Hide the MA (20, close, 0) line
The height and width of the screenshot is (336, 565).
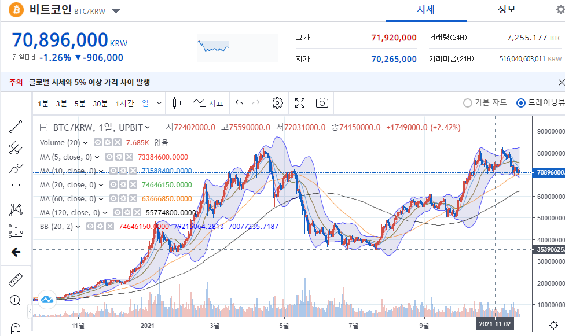pos(113,184)
